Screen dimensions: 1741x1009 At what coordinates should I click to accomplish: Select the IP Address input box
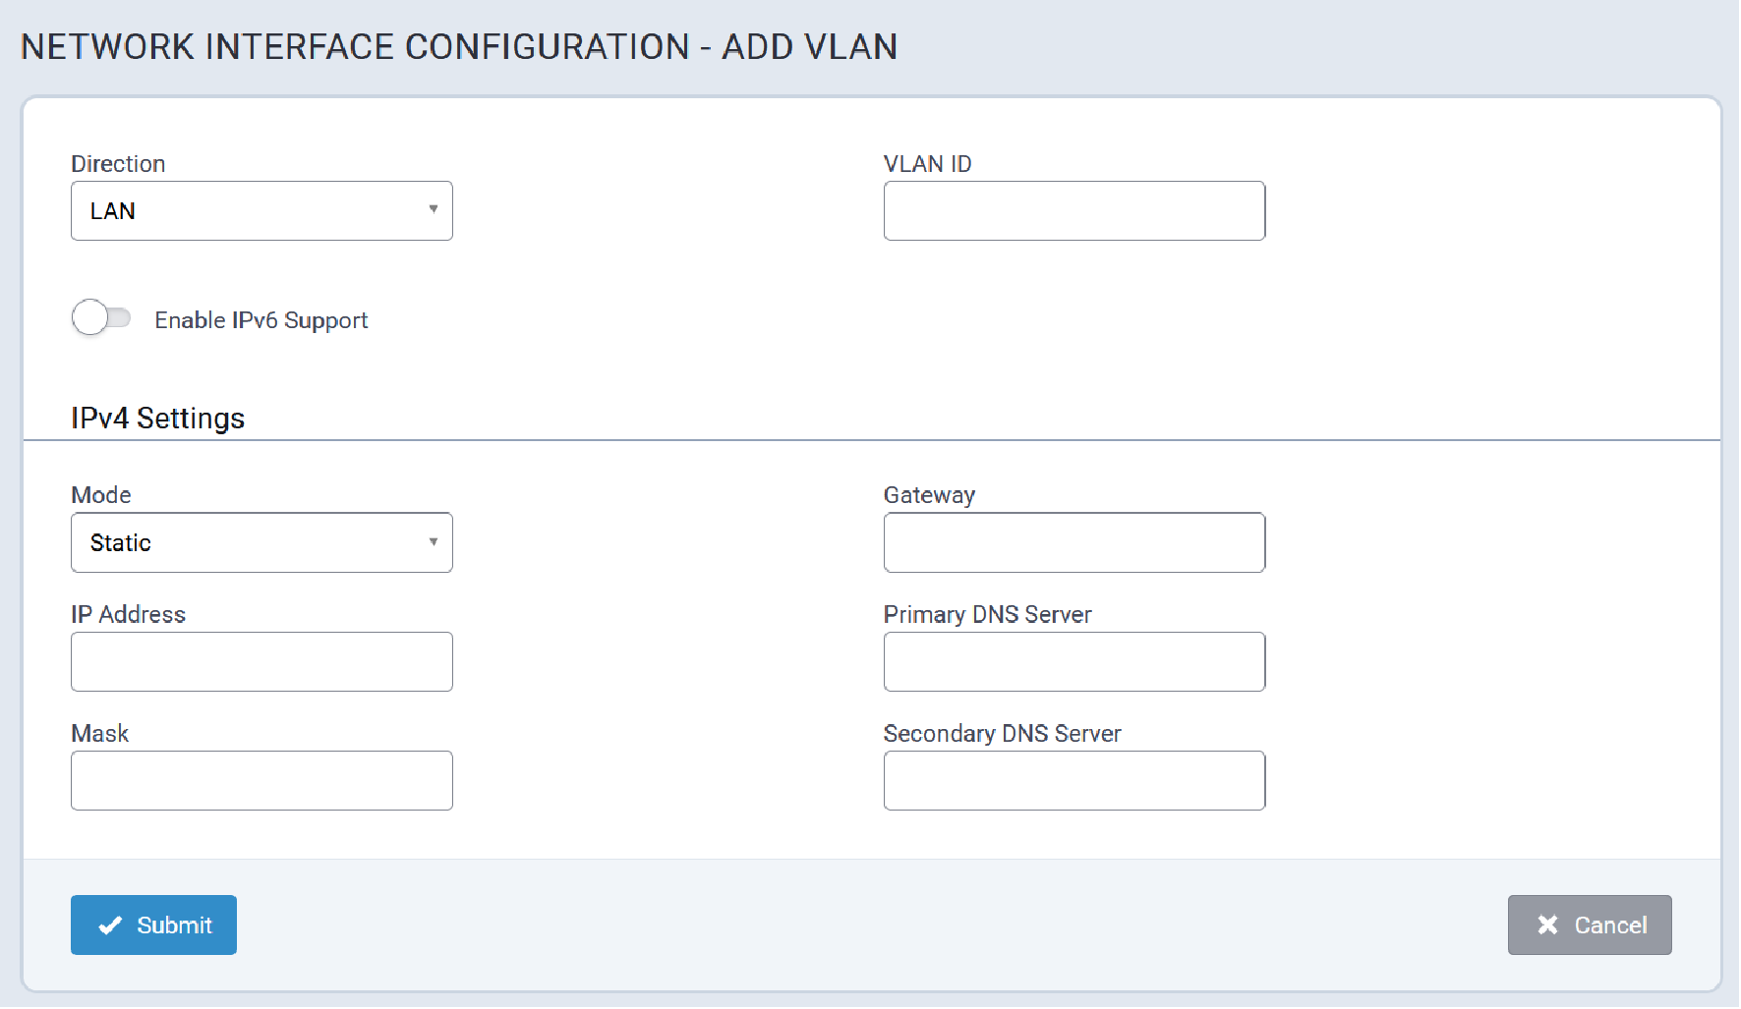click(x=261, y=662)
